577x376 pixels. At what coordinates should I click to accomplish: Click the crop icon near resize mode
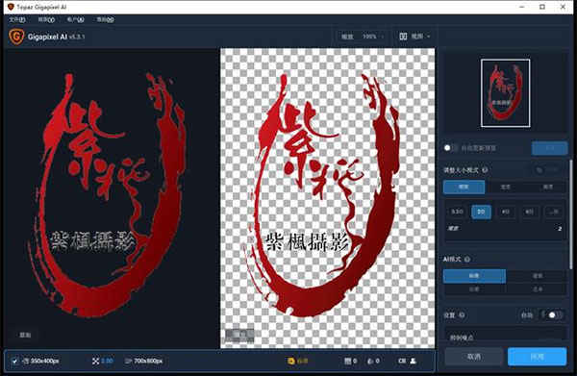tap(539, 170)
